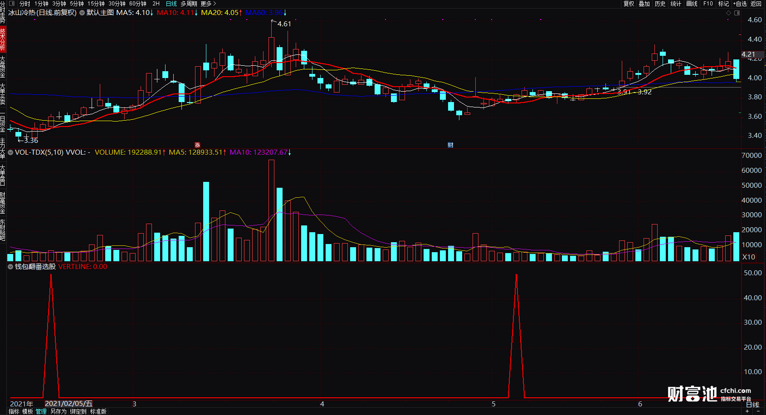Open 大单盘口 sidebar tab
Image resolution: width=766 pixels, height=415 pixels.
(x=3, y=176)
